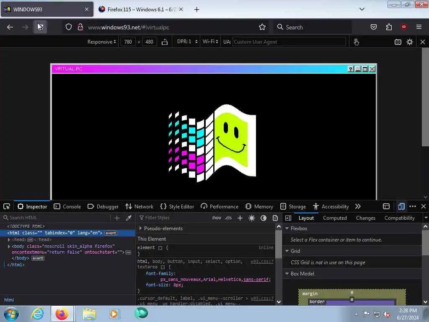Open the DPR dropdown
The image size is (429, 322).
[x=187, y=42]
